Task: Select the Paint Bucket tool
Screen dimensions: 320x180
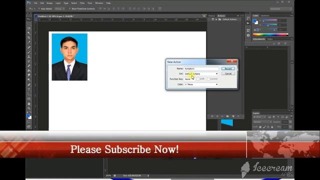Action: (29, 70)
